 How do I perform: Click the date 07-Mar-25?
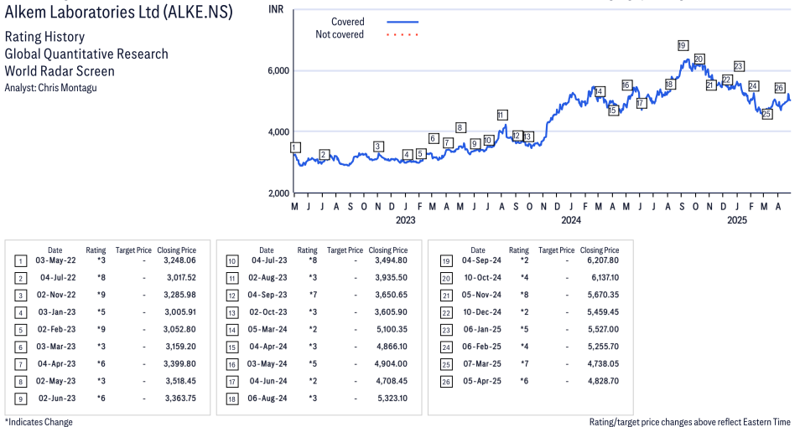pos(482,364)
